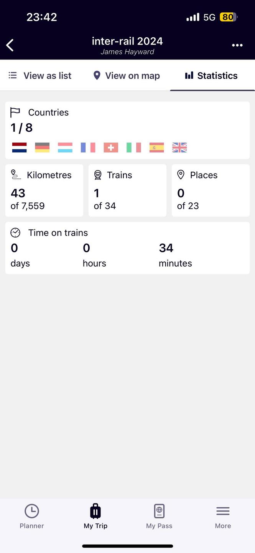This screenshot has width=255, height=553.
Task: Select the Statistics tab
Action: pyautogui.click(x=212, y=76)
